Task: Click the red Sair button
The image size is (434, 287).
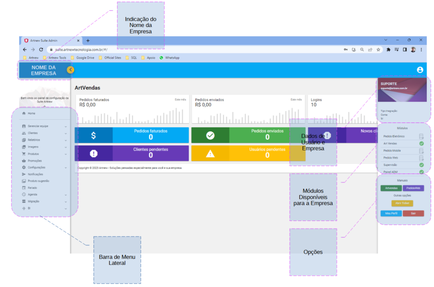Action: click(x=413, y=213)
